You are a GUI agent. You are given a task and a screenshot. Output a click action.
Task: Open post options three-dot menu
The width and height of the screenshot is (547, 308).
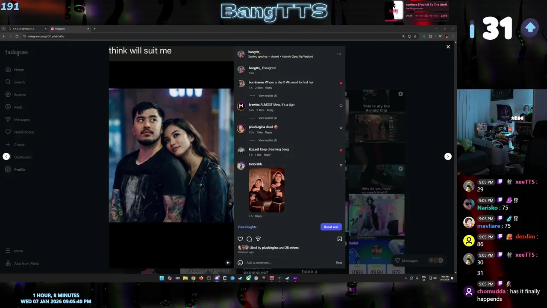tap(339, 54)
